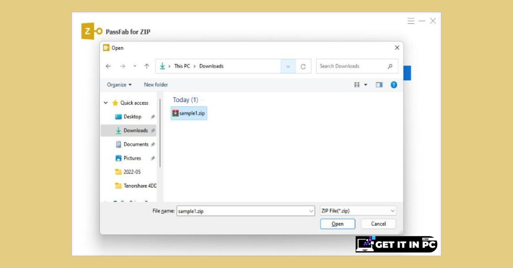The height and width of the screenshot is (268, 513).
Task: Minimize the PassFab for ZIP window
Action: (422, 21)
